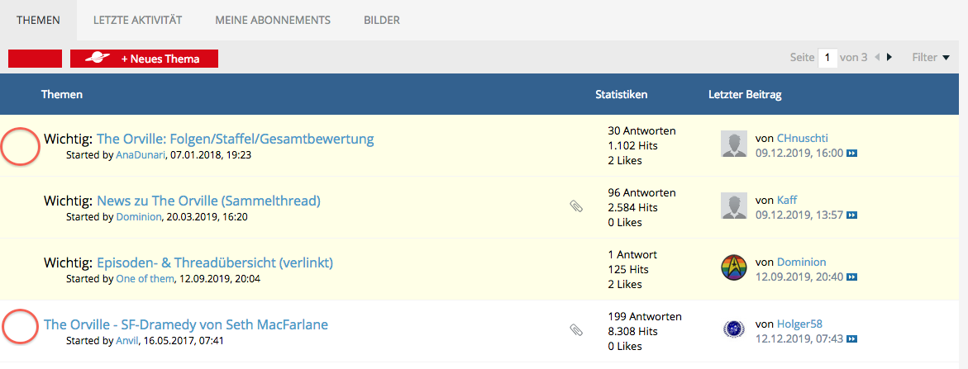The height and width of the screenshot is (369, 968).
Task: Click the blank red button
Action: [35, 59]
